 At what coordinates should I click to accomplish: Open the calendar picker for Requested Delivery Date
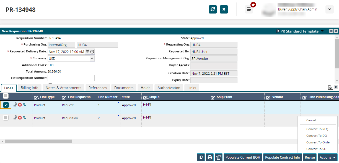click(87, 52)
